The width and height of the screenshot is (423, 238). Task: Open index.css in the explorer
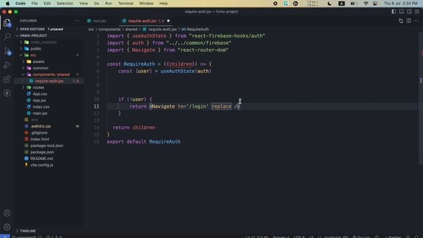(x=41, y=107)
